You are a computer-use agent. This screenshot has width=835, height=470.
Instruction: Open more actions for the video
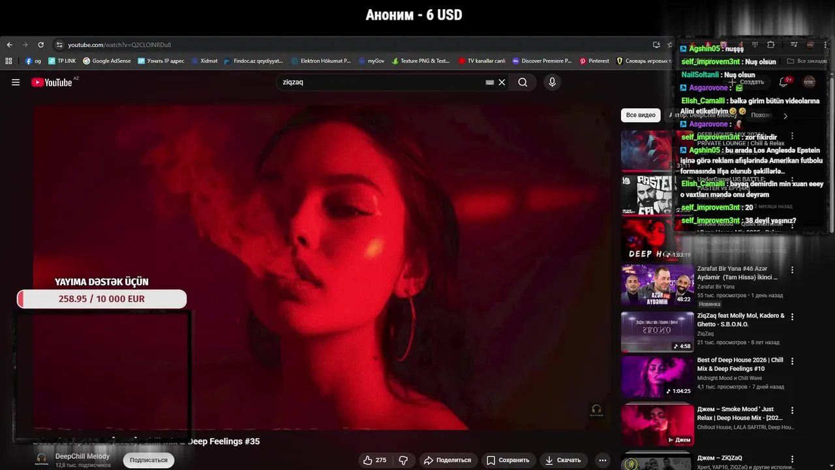coord(603,460)
